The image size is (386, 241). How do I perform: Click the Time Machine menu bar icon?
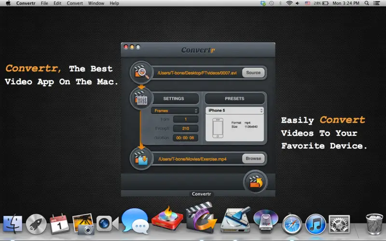tap(271, 3)
